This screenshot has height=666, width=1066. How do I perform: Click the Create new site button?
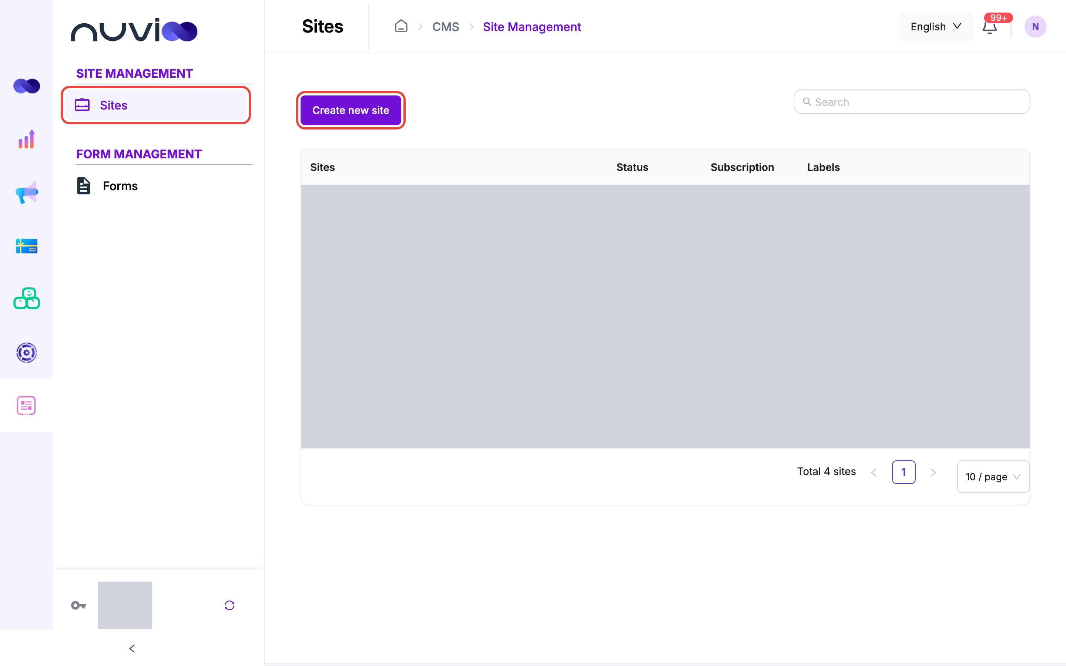(351, 110)
